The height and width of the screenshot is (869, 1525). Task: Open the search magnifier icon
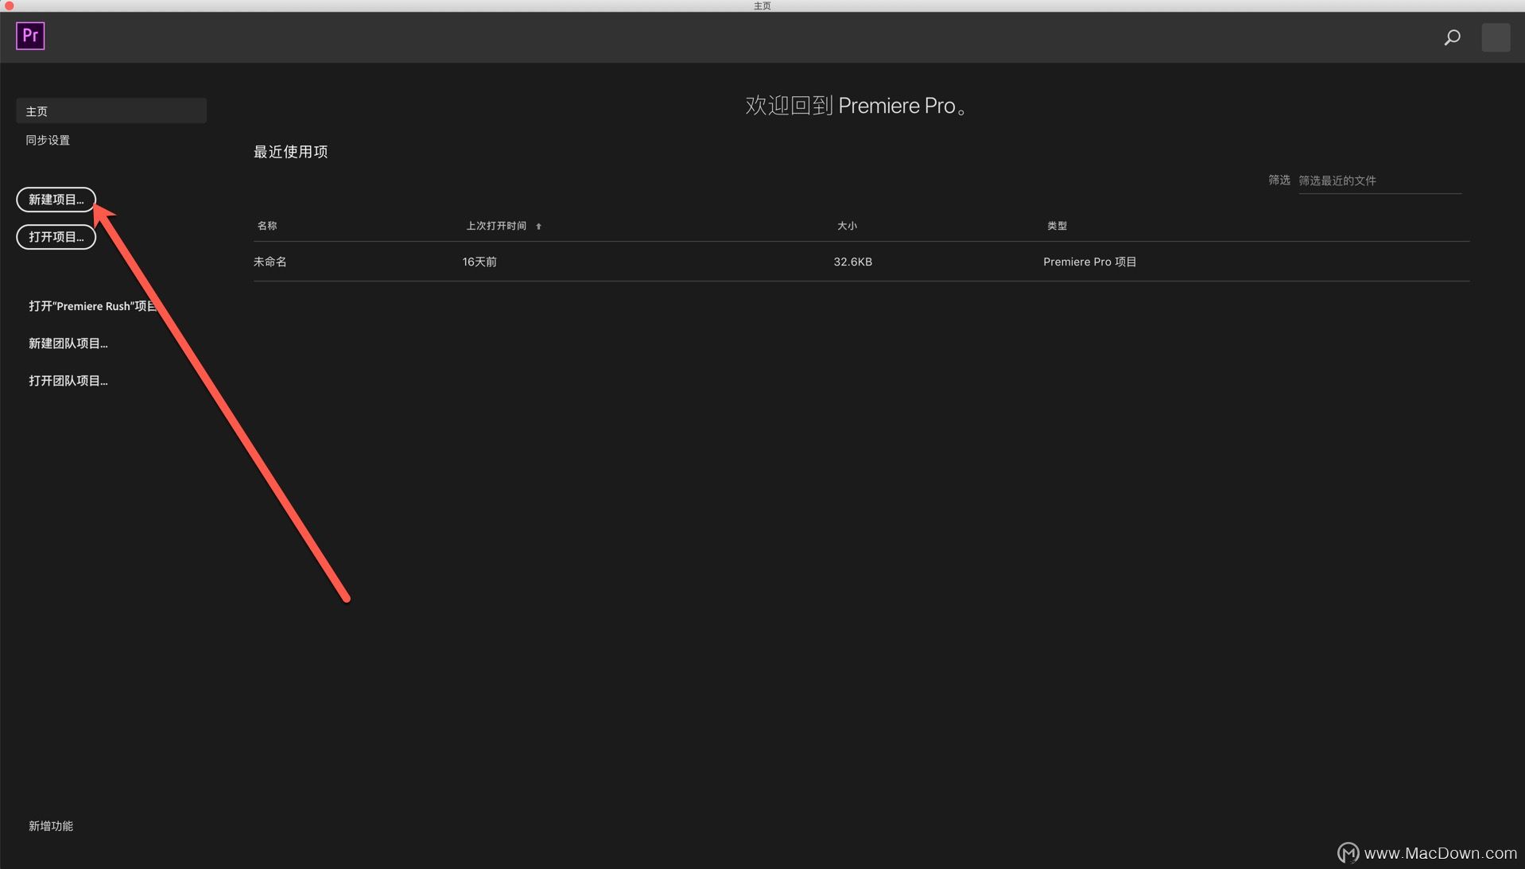1452,37
